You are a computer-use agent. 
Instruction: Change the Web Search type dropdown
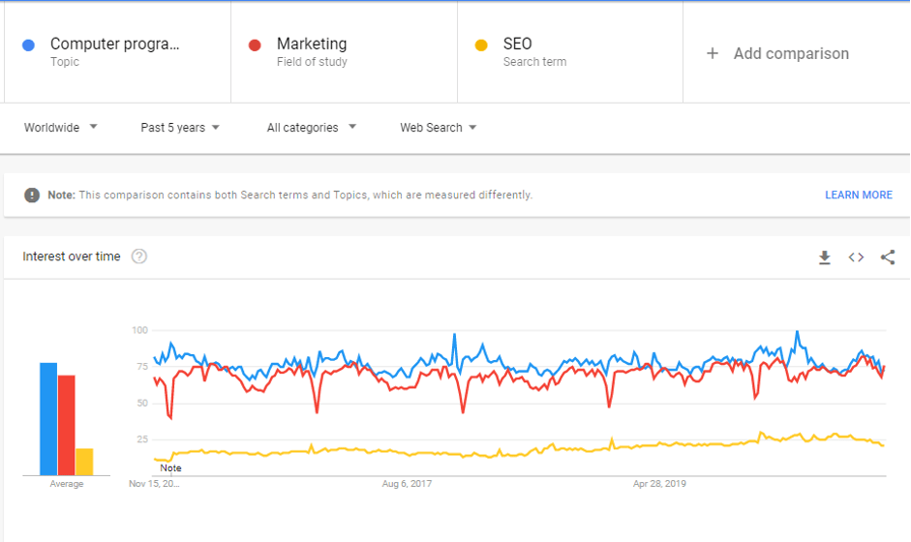point(439,128)
